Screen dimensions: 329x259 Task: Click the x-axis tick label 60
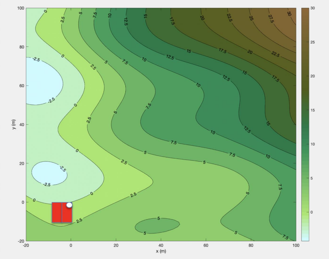pyautogui.click(x=206, y=245)
